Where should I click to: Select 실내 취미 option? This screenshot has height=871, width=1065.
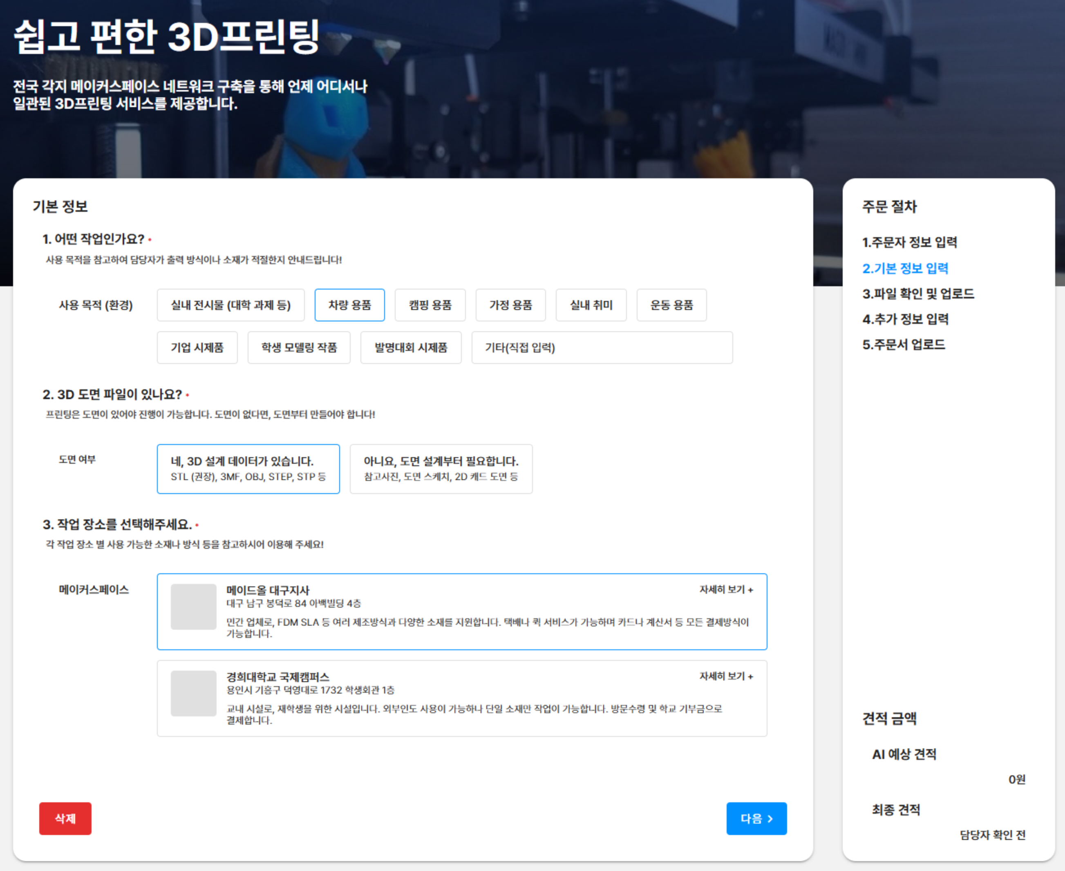tap(591, 305)
